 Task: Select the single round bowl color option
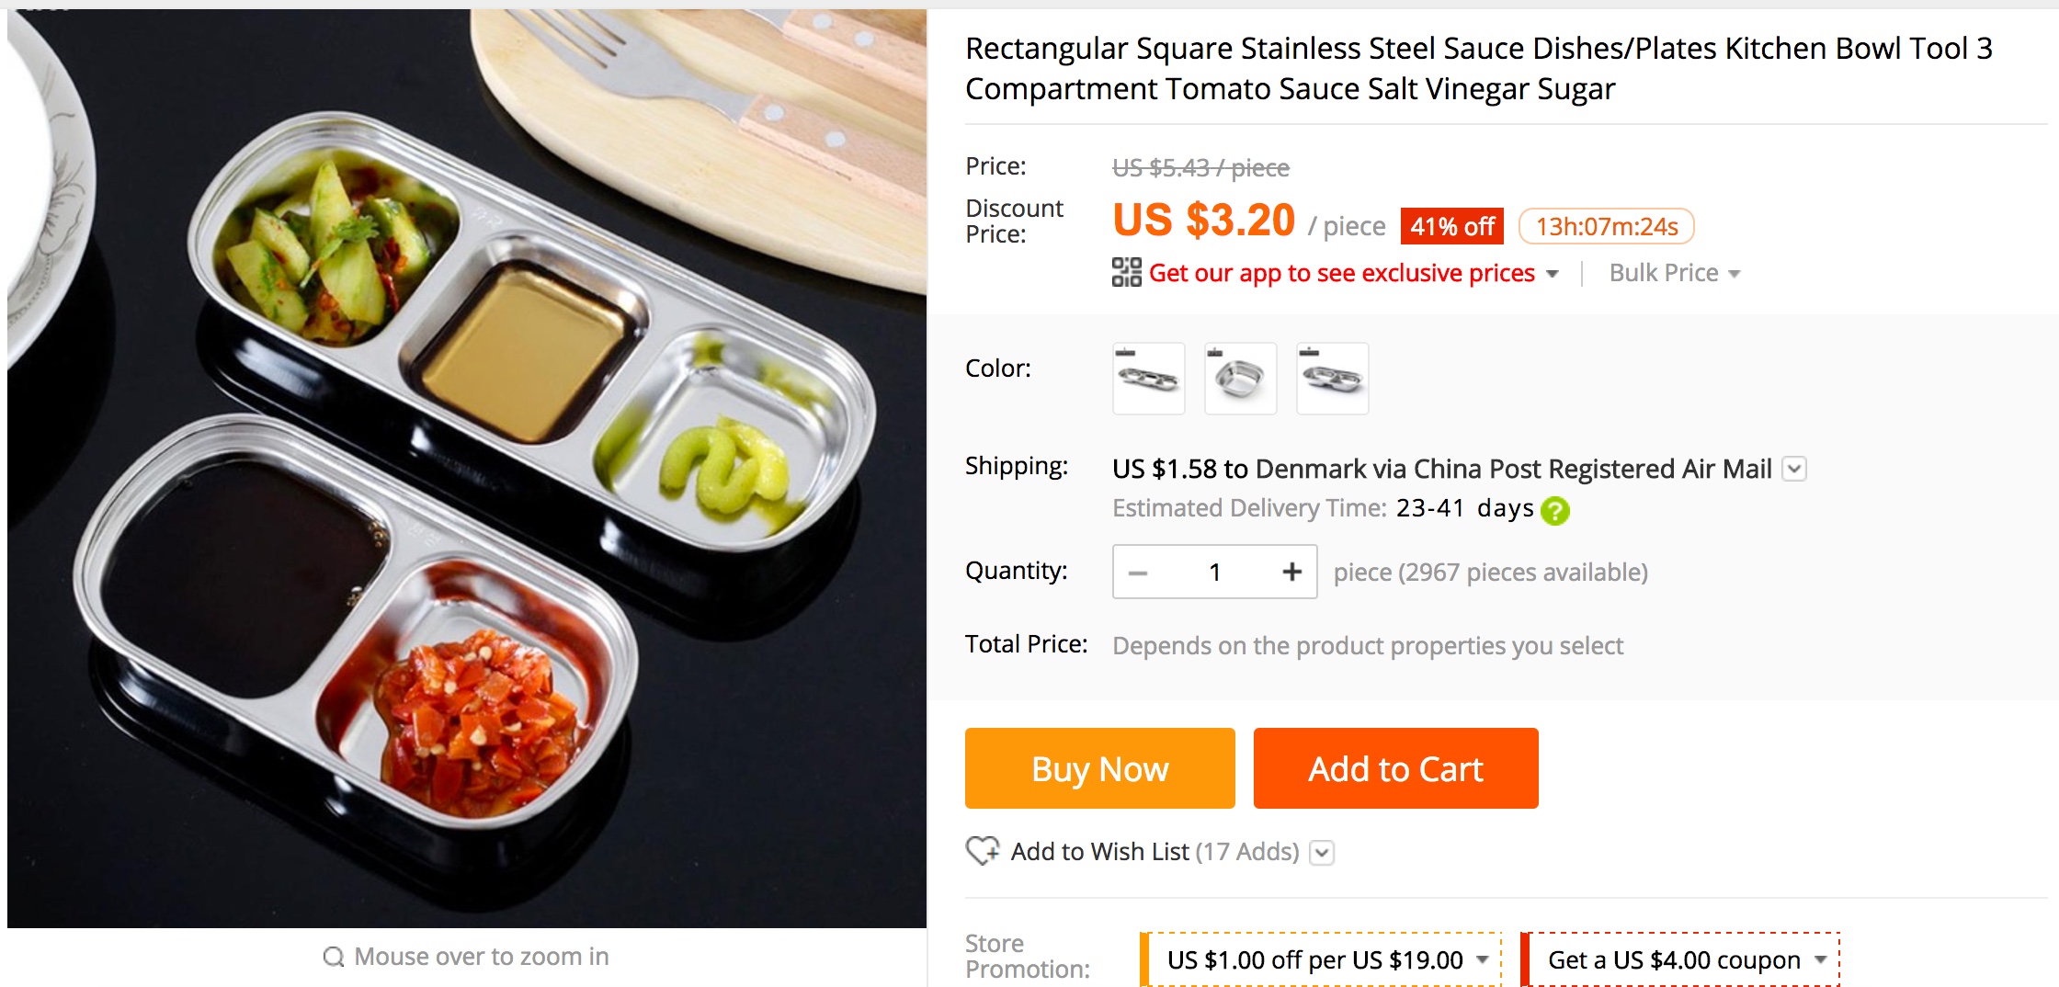1240,378
